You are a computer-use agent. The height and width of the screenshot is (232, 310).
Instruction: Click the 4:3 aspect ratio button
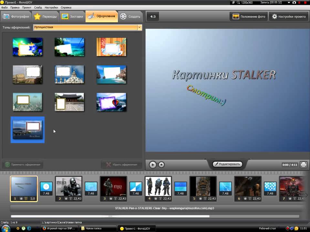[153, 16]
